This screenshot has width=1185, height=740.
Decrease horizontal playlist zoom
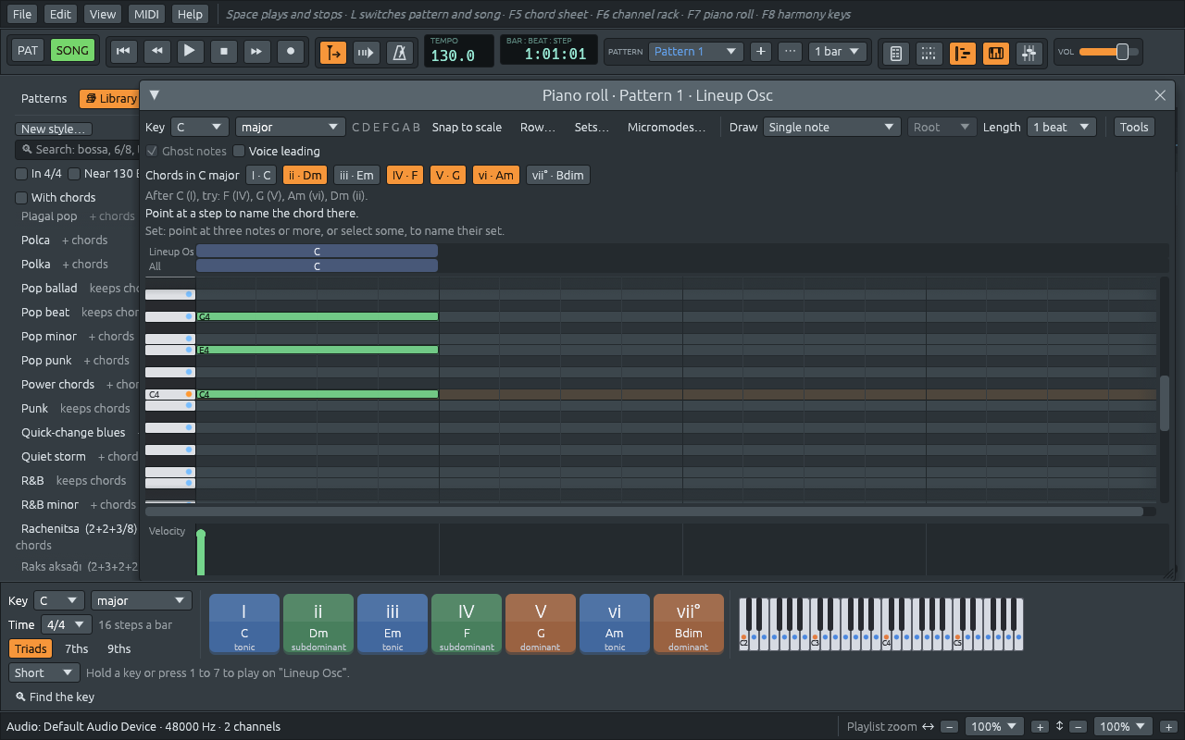point(950,727)
